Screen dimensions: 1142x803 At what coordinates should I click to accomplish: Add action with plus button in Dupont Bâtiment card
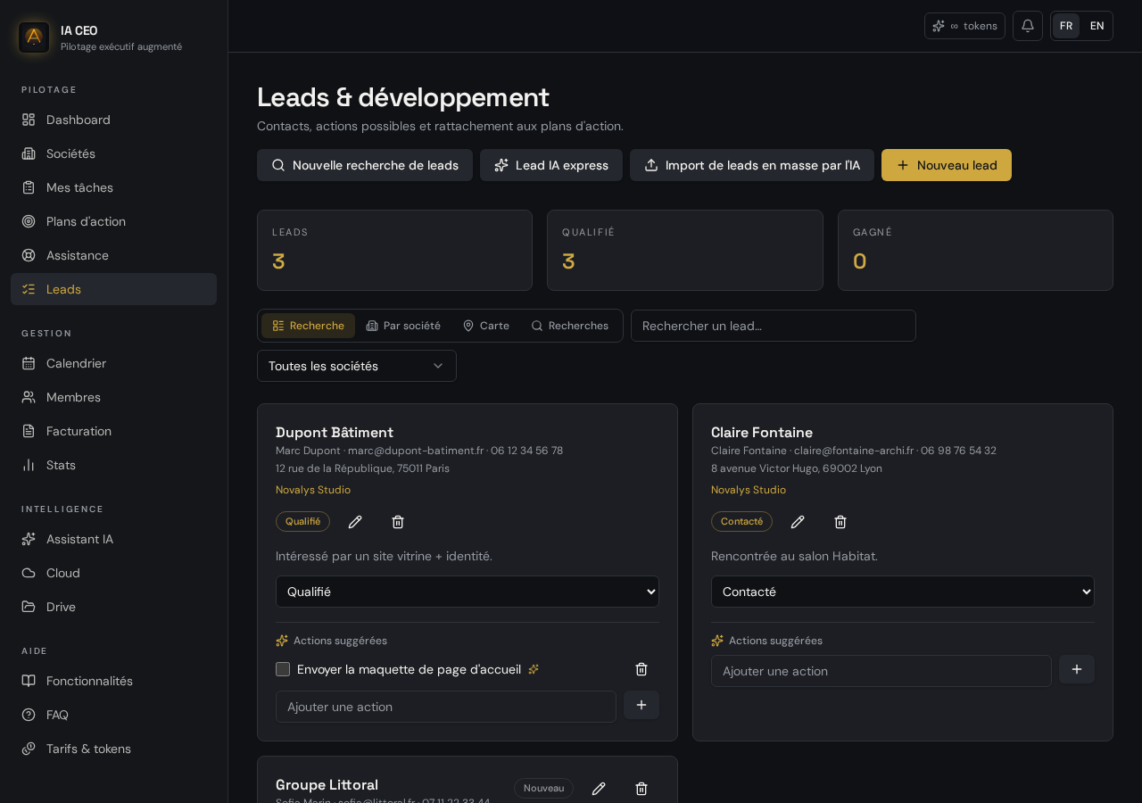click(x=641, y=705)
